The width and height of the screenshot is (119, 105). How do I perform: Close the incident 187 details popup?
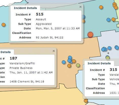point(54,51)
